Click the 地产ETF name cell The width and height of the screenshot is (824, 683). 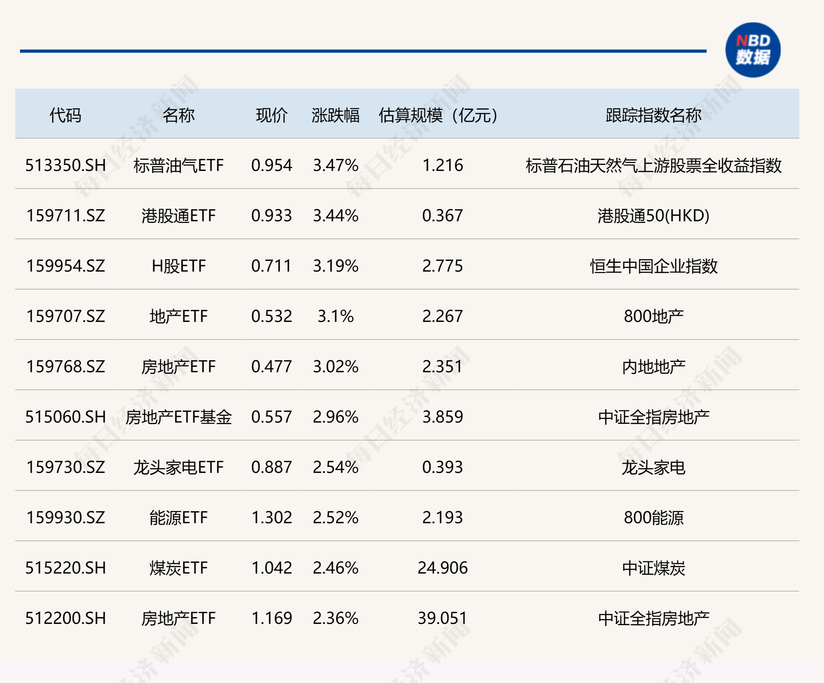coord(179,316)
